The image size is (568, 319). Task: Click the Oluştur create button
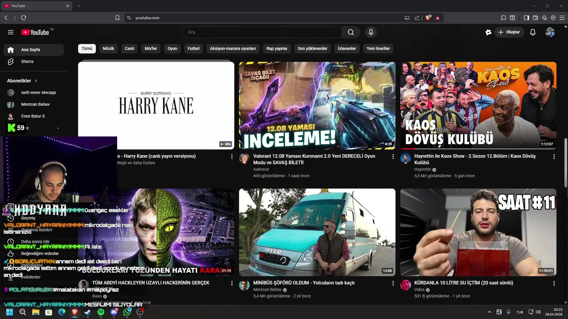(509, 32)
